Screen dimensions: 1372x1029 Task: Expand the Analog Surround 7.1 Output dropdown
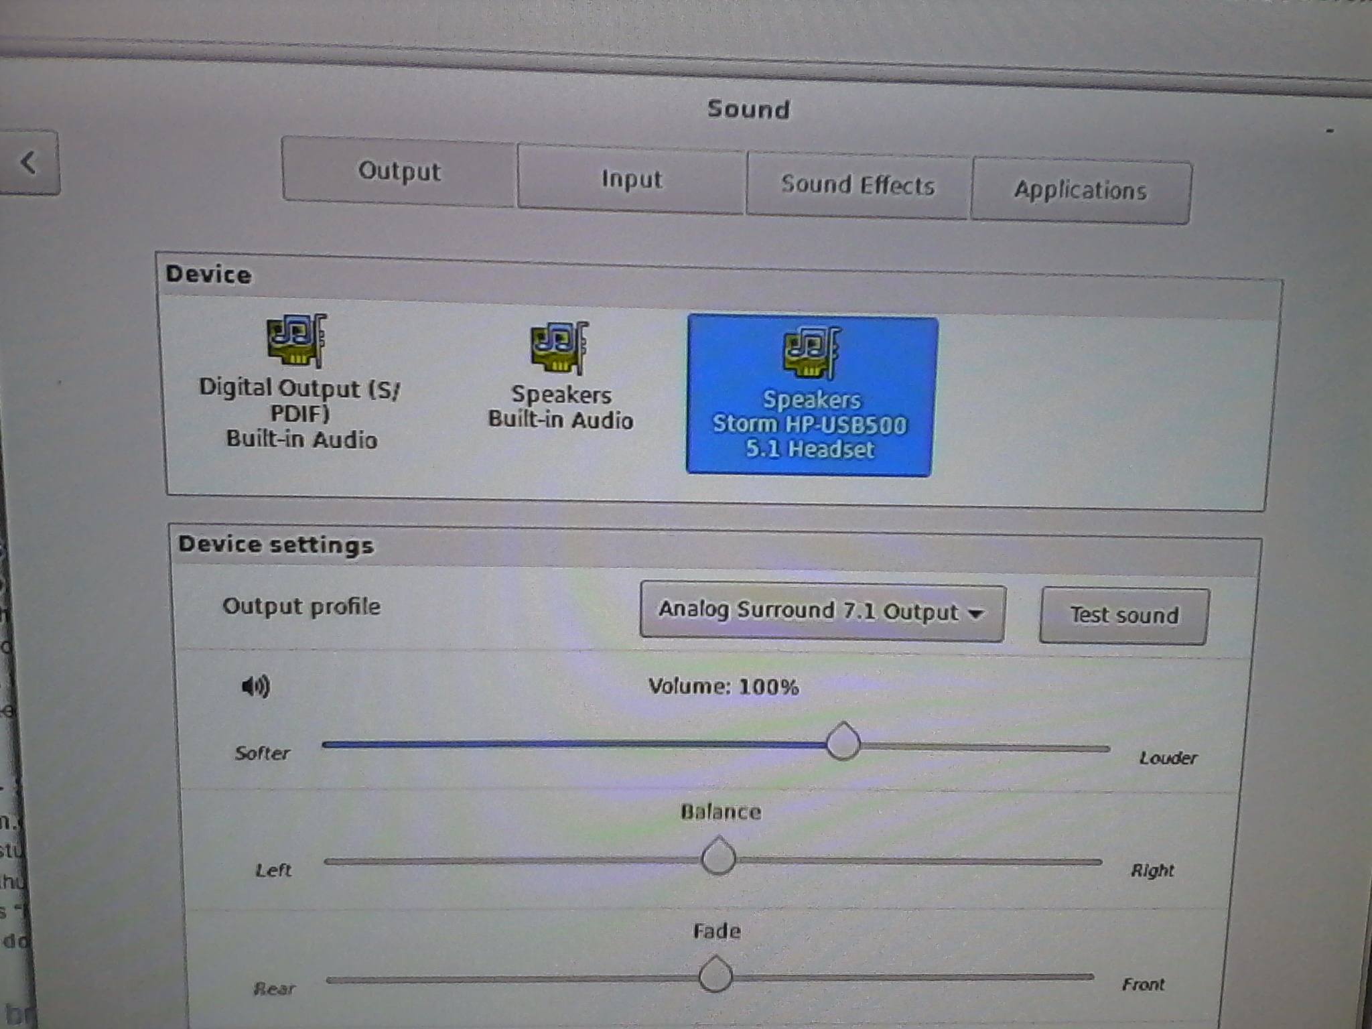coord(823,612)
